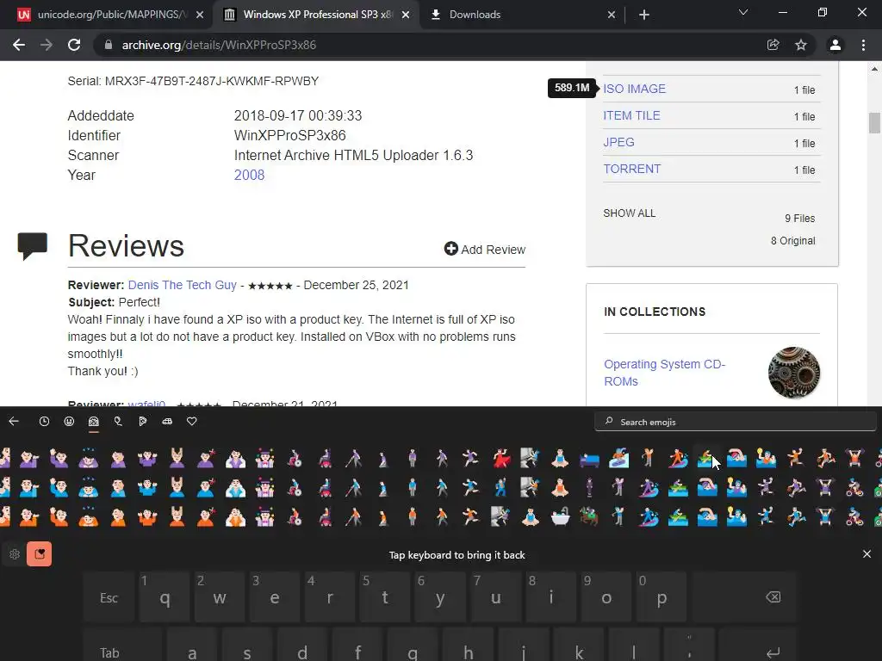Pick the blue-shirt motorized wheelchair emoji

(x=325, y=488)
